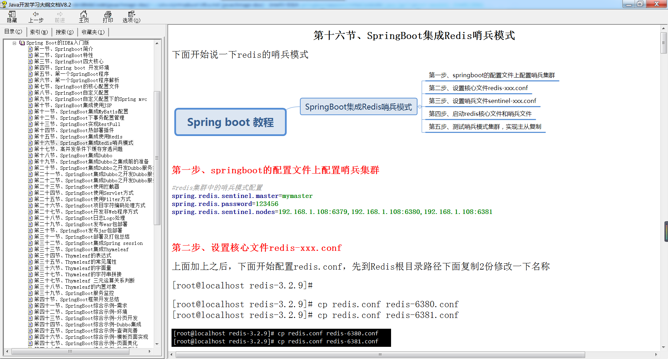Click the content pane vertical scrollbar thumb
Screen dimensions: 668x359
click(664, 43)
